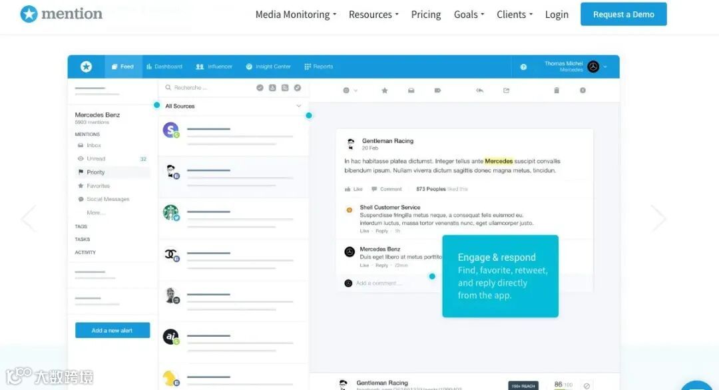The height and width of the screenshot is (390, 719).
Task: Expand the Resources navigation menu
Action: 373,15
